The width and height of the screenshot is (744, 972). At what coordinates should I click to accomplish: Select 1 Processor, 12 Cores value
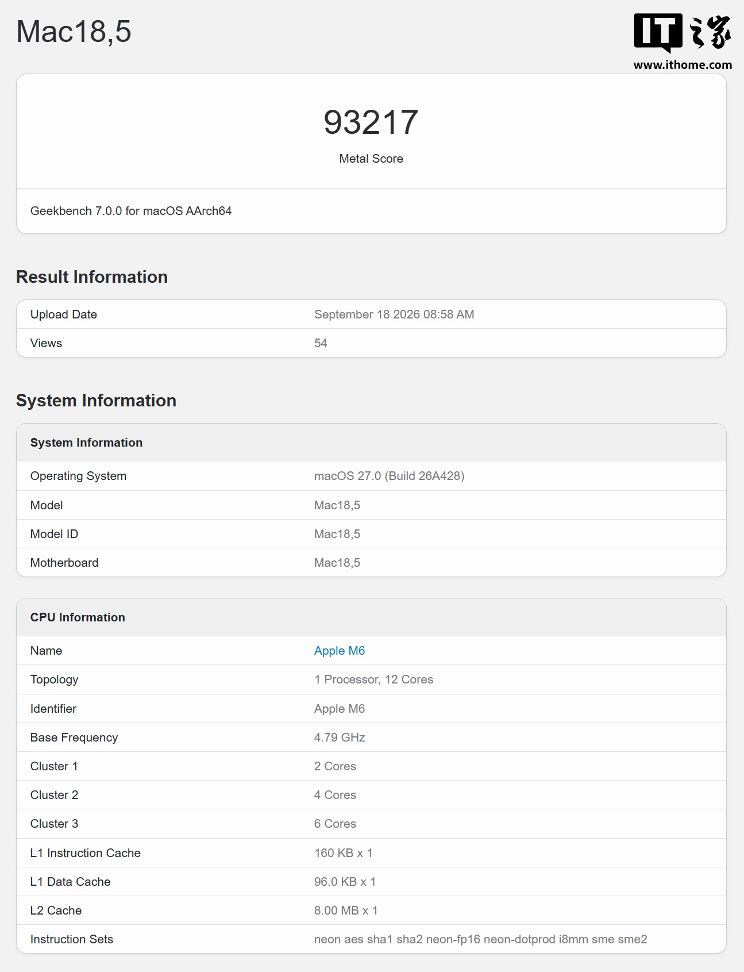pyautogui.click(x=373, y=679)
